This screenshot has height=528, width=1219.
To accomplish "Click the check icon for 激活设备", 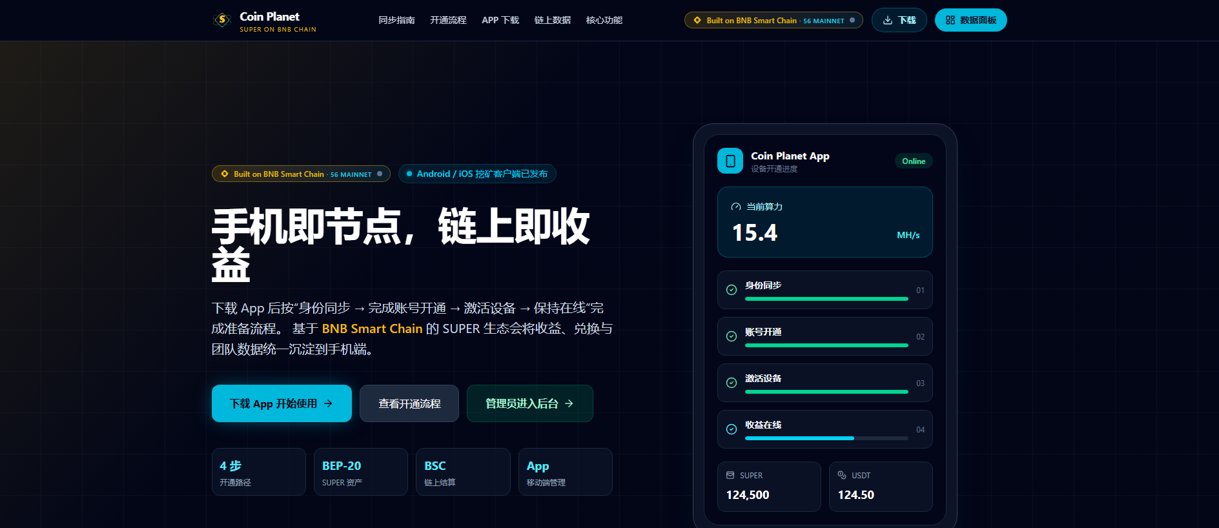I will point(732,383).
